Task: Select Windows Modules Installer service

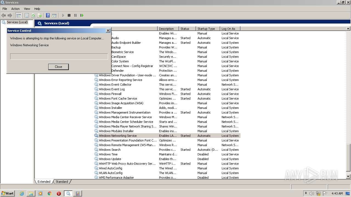Action: point(116,131)
